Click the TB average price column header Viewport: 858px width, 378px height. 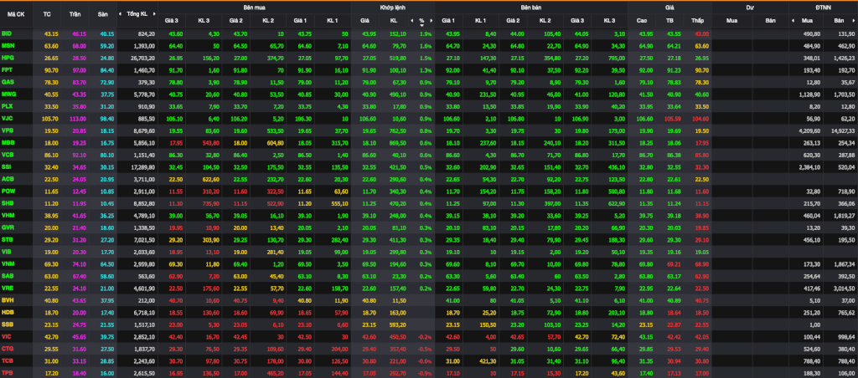[669, 21]
